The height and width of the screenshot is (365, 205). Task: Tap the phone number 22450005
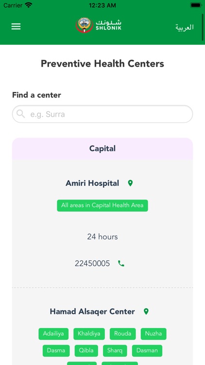tap(92, 263)
